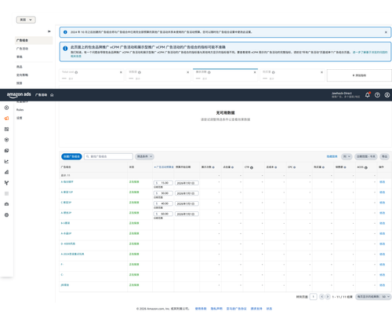Go to next results page arrow
The image size is (392, 315).
[x=328, y=297]
